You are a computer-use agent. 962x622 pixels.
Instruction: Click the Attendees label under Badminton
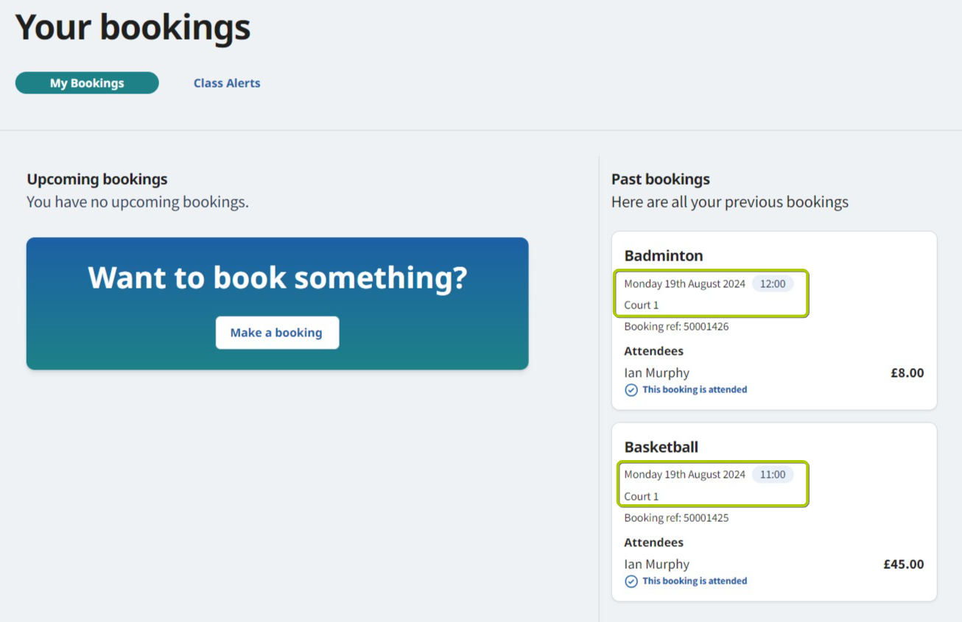(654, 351)
